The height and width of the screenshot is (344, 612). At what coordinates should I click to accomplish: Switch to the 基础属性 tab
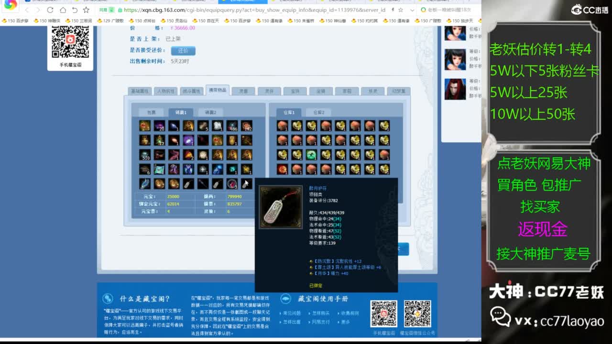click(140, 90)
